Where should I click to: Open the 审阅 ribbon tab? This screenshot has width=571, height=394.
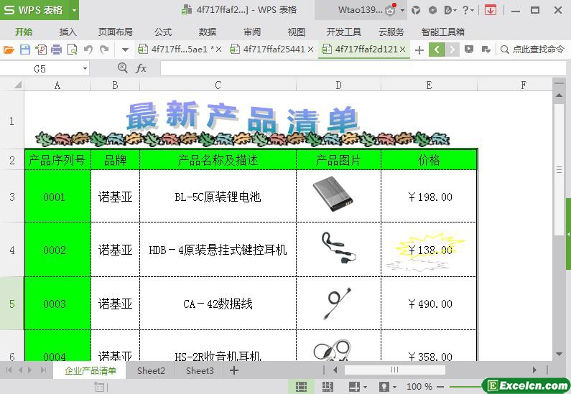pos(252,32)
